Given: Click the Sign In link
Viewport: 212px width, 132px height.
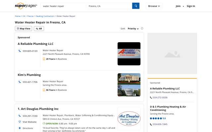Looking at the screenshot, I should (x=191, y=6).
